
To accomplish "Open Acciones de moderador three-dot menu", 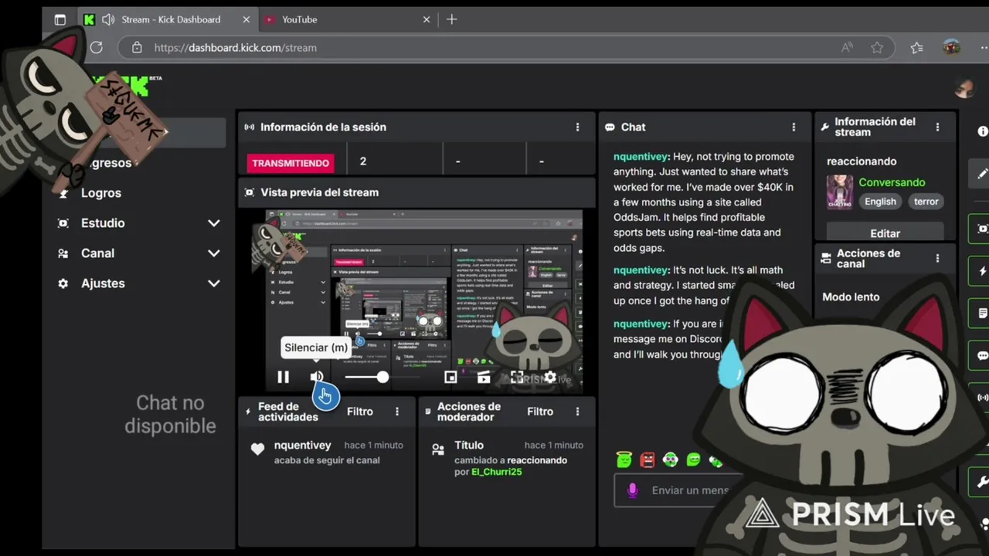I will (x=577, y=412).
